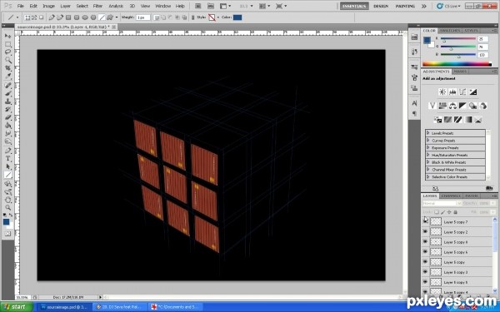Expand Black & White Presets
Image resolution: width=500 pixels, height=312 pixels.
point(428,162)
